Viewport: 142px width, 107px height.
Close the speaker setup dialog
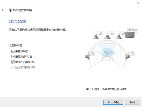(x=138, y=3)
